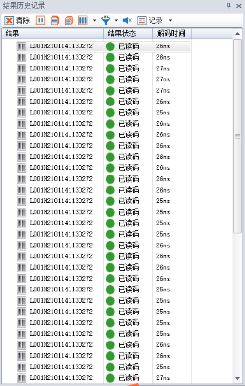Sort by the 结果 column header
This screenshot has height=386, width=245.
[52, 34]
